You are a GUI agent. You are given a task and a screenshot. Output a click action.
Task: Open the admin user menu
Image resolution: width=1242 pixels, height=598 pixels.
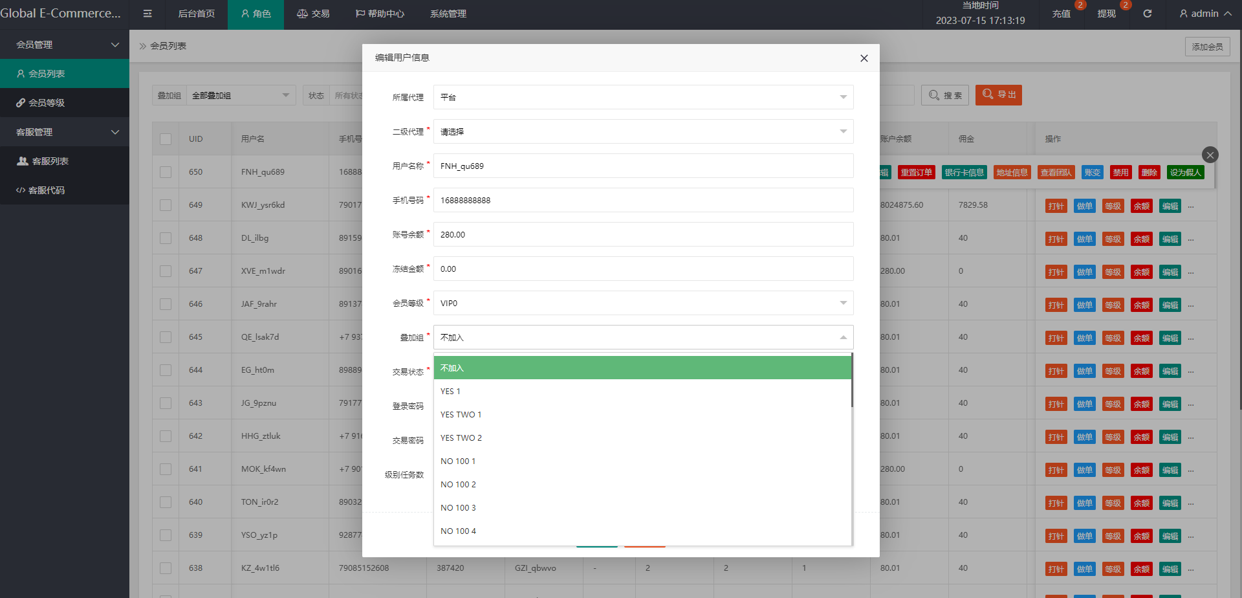coord(1205,14)
